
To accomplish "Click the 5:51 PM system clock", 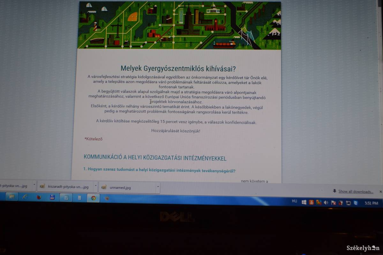I will tap(371, 203).
